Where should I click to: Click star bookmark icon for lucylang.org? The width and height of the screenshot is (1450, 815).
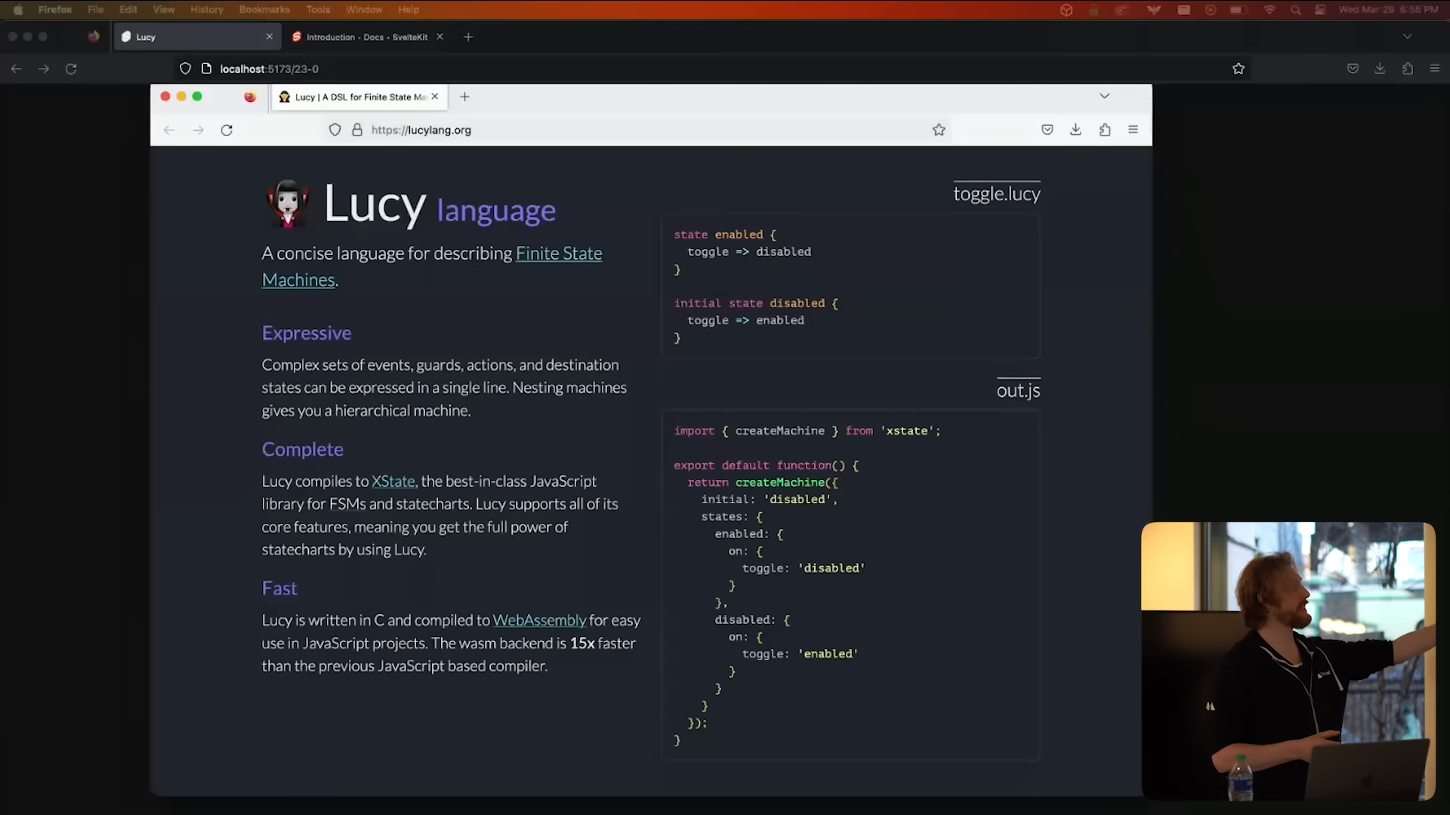tap(939, 130)
